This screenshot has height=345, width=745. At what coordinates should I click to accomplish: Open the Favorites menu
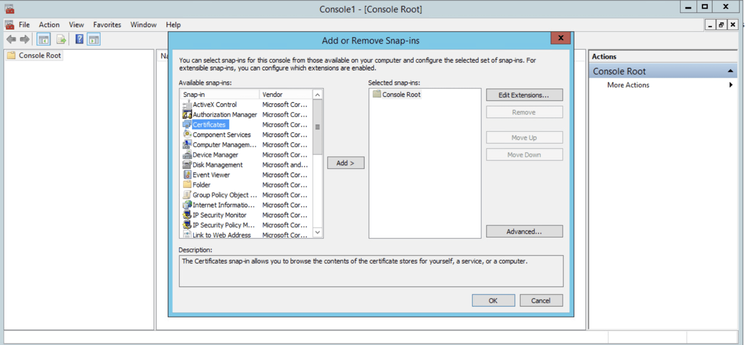pyautogui.click(x=107, y=25)
